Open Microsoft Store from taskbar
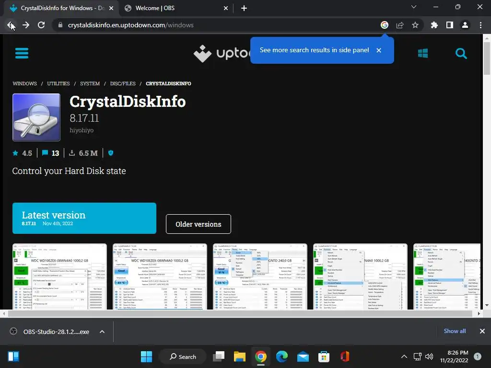491x368 pixels. 324,356
